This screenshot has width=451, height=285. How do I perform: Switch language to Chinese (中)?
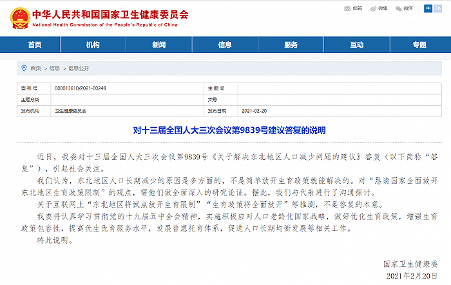pyautogui.click(x=428, y=8)
